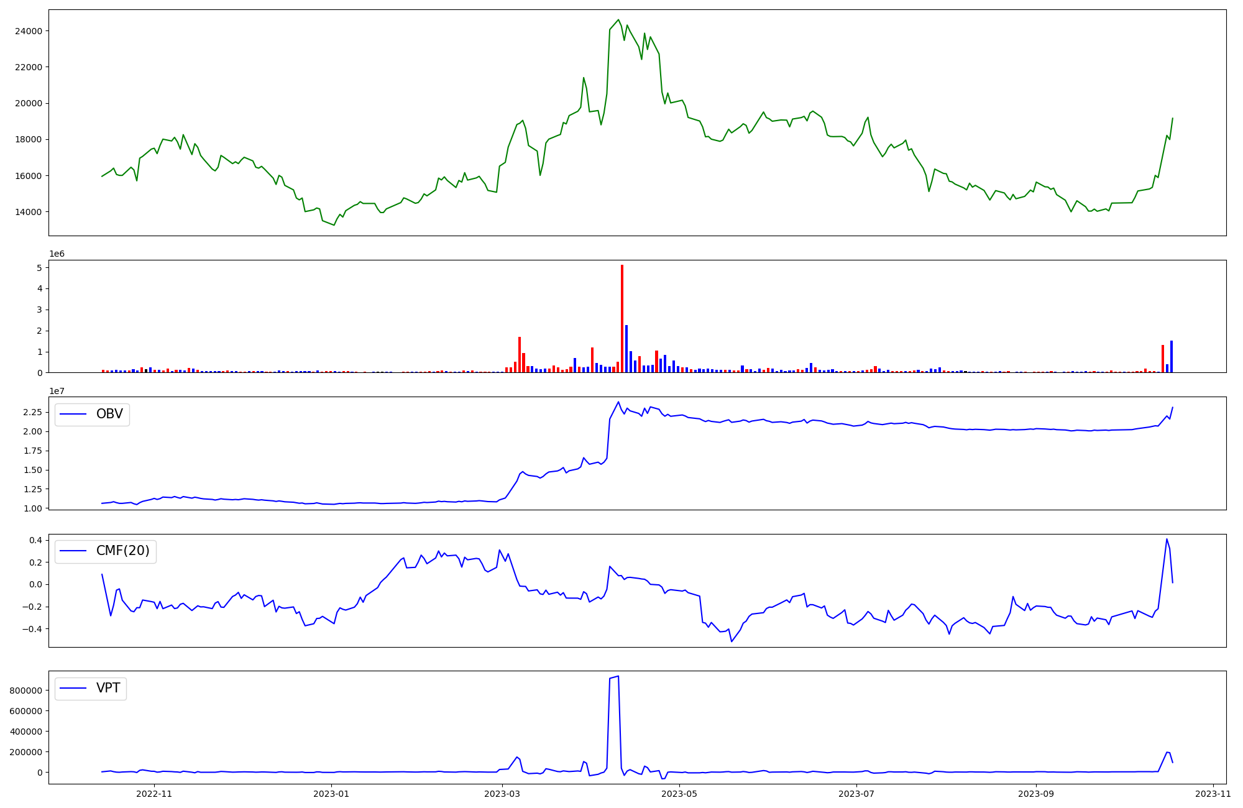Click the VPT spike near 900000
The width and height of the screenshot is (1243, 808).
[614, 677]
